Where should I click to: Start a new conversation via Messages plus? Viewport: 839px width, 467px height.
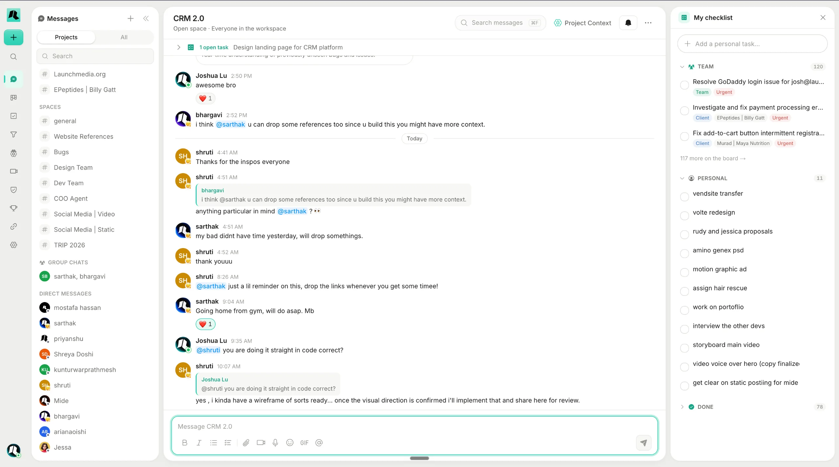(130, 19)
